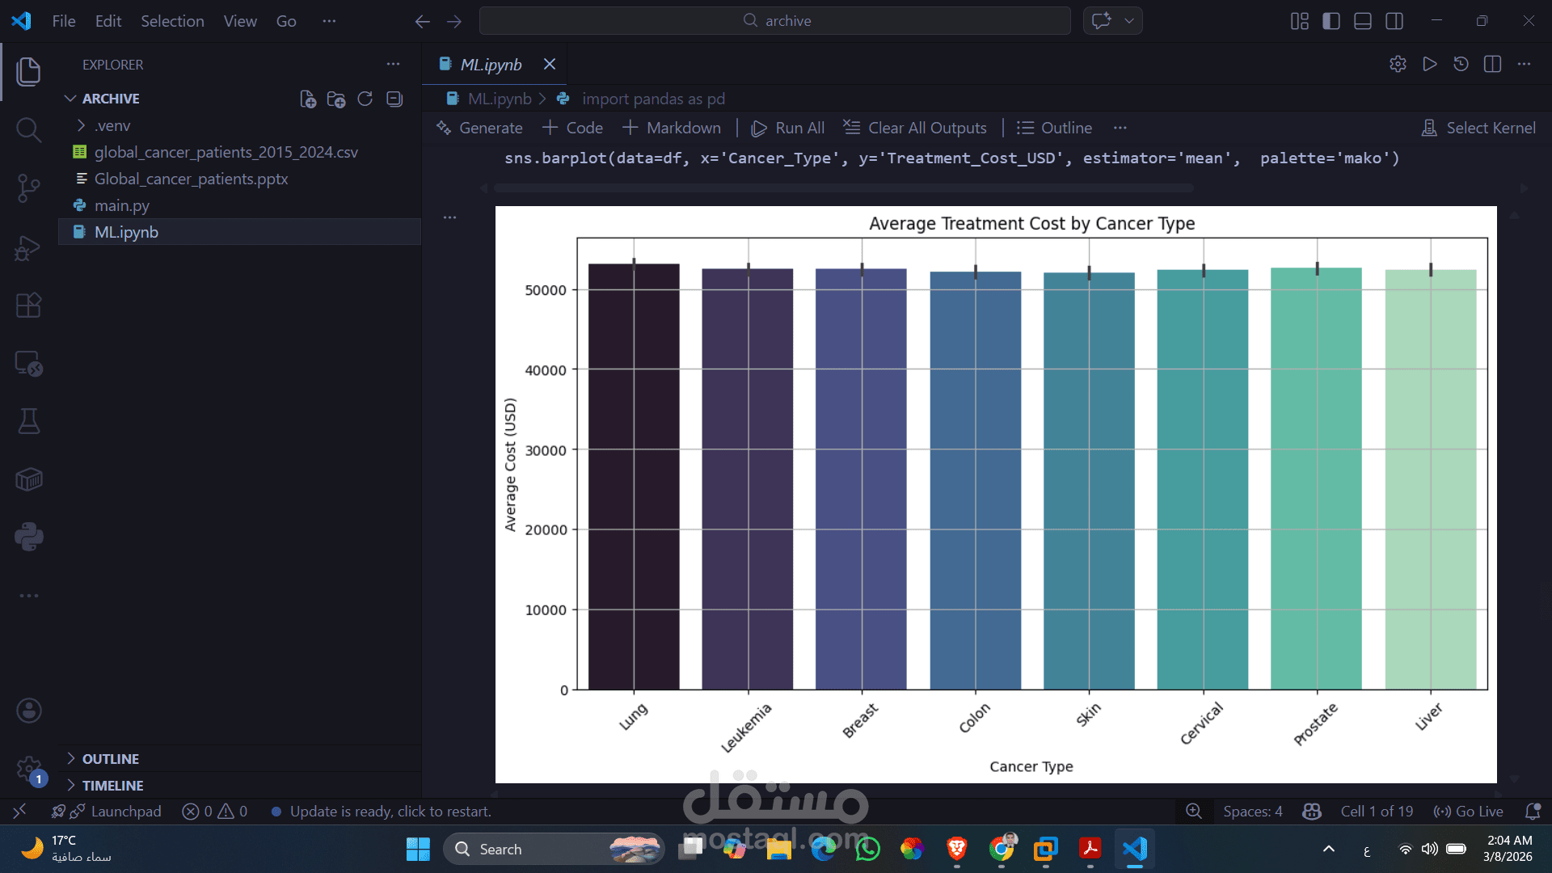Open the Testing flask view
This screenshot has height=873, width=1552.
pos(28,421)
